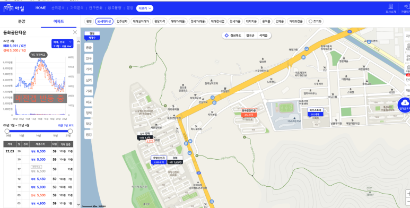Toggle the 대지지분 filter pill
The image size is (410, 208).
click(251, 21)
